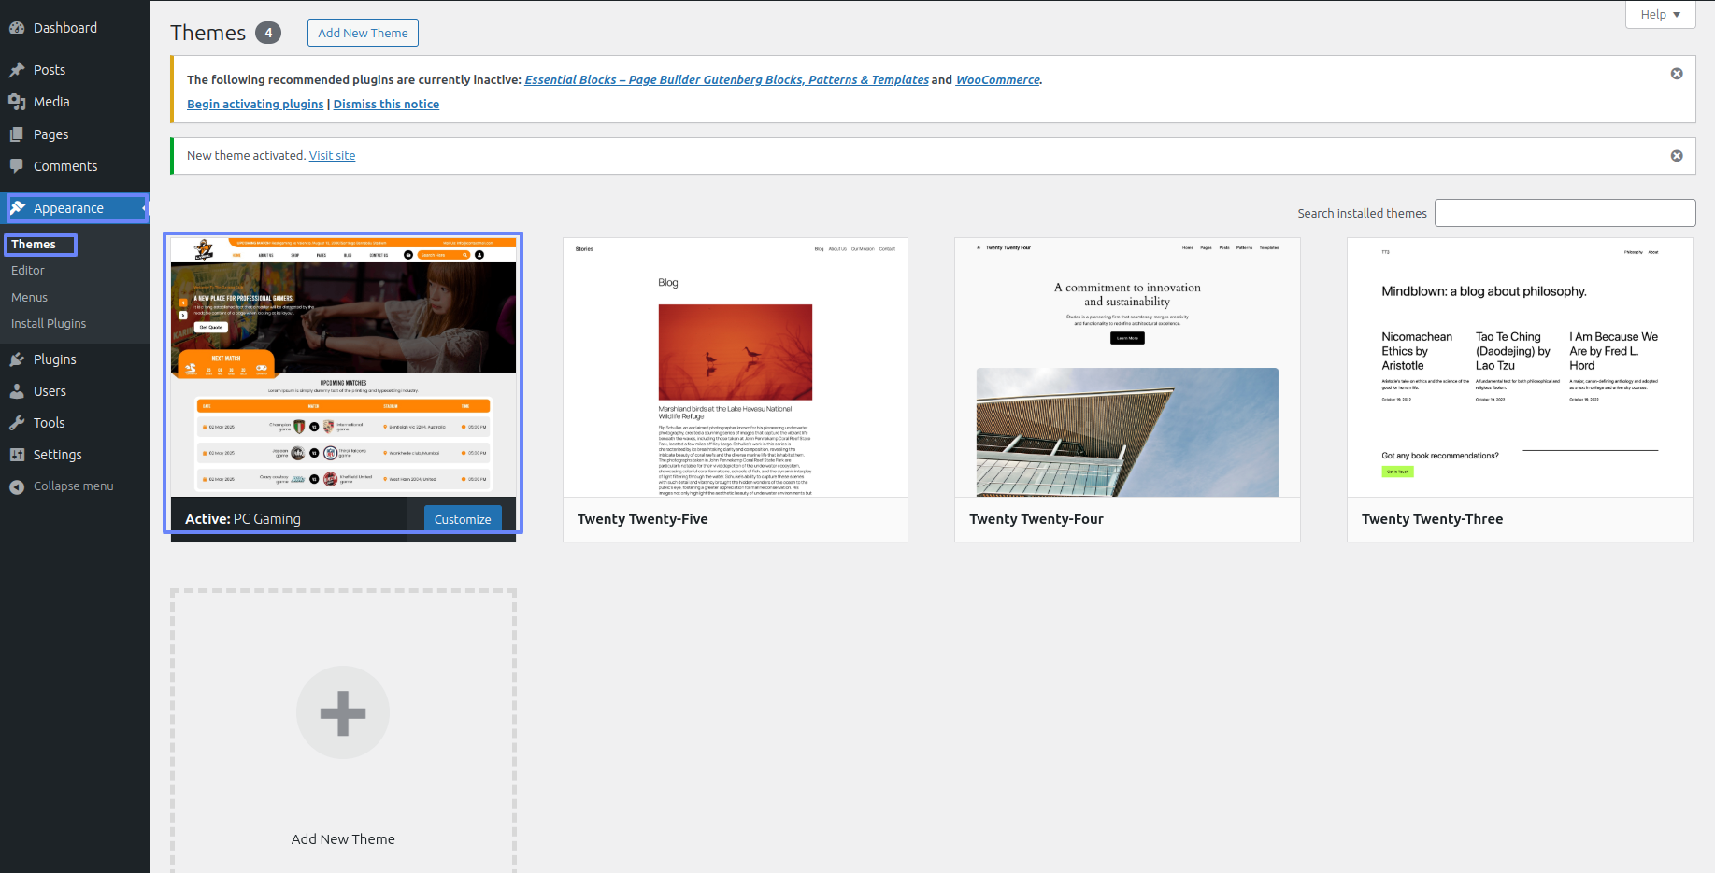Click the Visit site link
The width and height of the screenshot is (1715, 873).
[x=332, y=156]
